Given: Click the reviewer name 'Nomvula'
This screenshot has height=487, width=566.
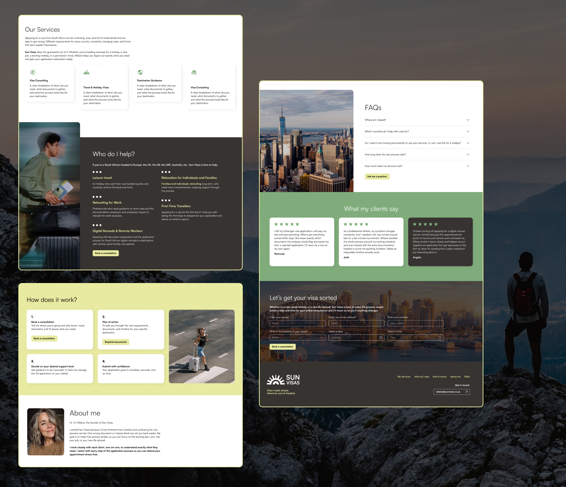Looking at the screenshot, I should 279,254.
